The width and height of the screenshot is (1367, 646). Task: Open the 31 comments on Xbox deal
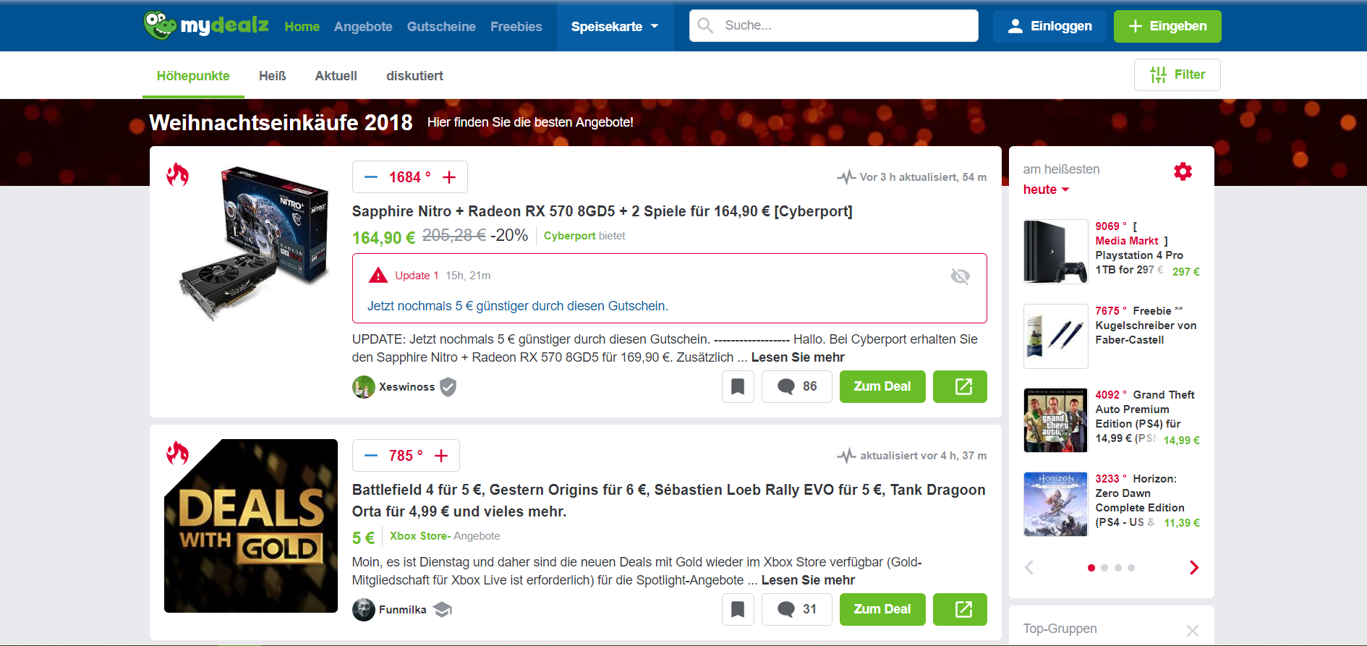[x=796, y=609]
